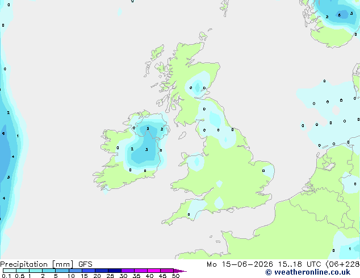Viewport: 360px width, 278px height.
Task: Click the 'Mo 15-06-2026' date text
Action: [240, 264]
